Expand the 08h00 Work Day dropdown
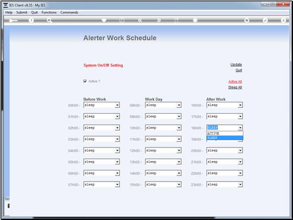This screenshot has width=293, height=220. tap(163, 105)
